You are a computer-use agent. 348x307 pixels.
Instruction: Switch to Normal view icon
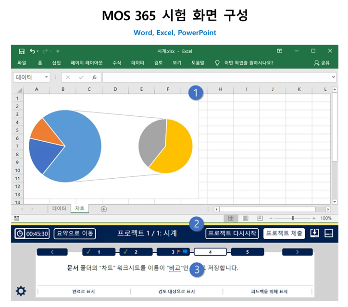point(231,218)
